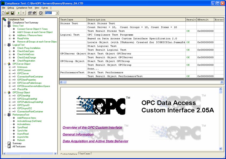226x159 pixels.
Task: Click the document icon beside Summary
Action: pyautogui.click(x=9, y=143)
